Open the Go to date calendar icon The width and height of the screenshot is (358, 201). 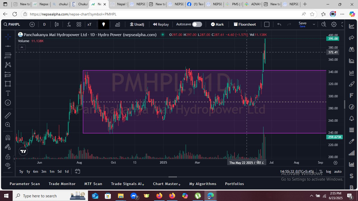(x=78, y=171)
